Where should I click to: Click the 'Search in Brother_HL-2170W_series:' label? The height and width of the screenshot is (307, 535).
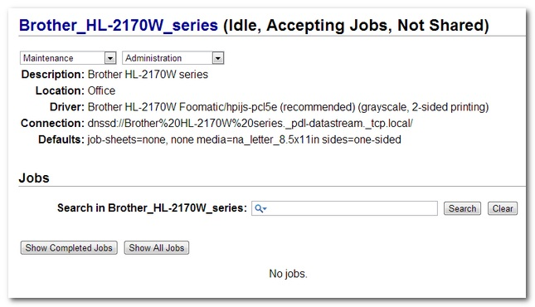click(152, 208)
